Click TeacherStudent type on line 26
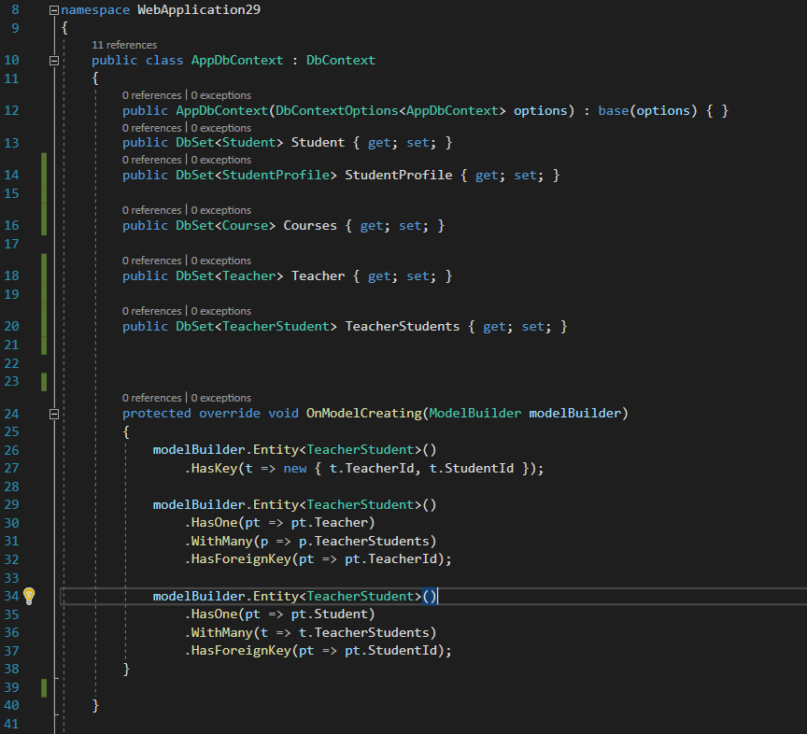Image resolution: width=807 pixels, height=734 pixels. pyautogui.click(x=361, y=450)
